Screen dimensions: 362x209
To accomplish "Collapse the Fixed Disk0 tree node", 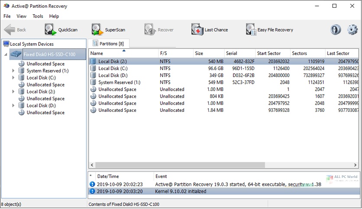I will pos(6,55).
